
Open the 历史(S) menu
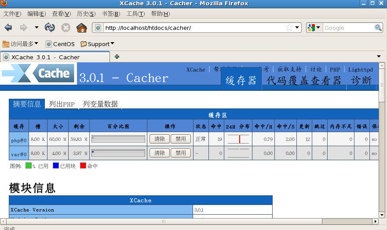pos(86,14)
